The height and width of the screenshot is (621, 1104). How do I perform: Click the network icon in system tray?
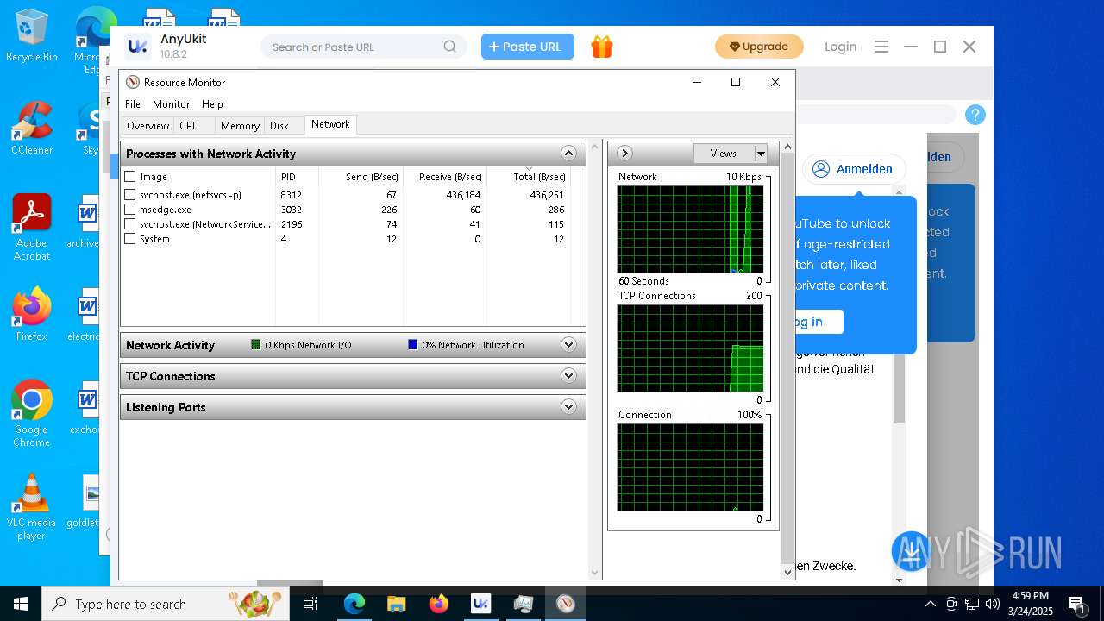pos(972,604)
